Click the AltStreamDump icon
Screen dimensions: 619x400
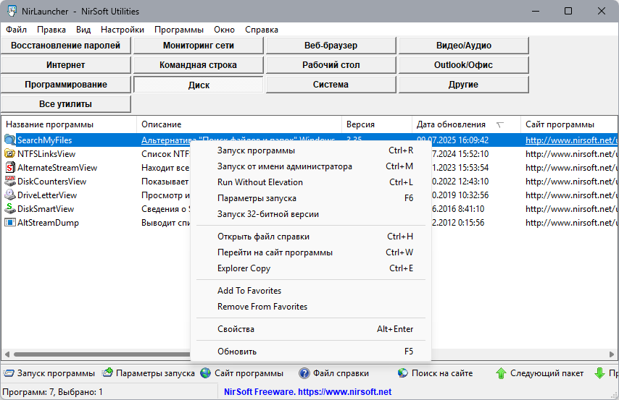tap(10, 223)
